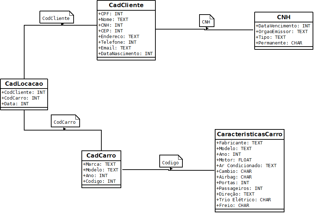Click the Email: TEXT attribute
This screenshot has width=314, height=213.
pos(115,48)
